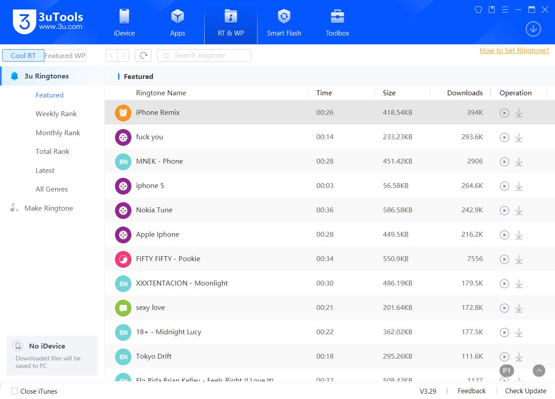
Task: Select the Nokia Tune ringtone name
Action: (154, 210)
